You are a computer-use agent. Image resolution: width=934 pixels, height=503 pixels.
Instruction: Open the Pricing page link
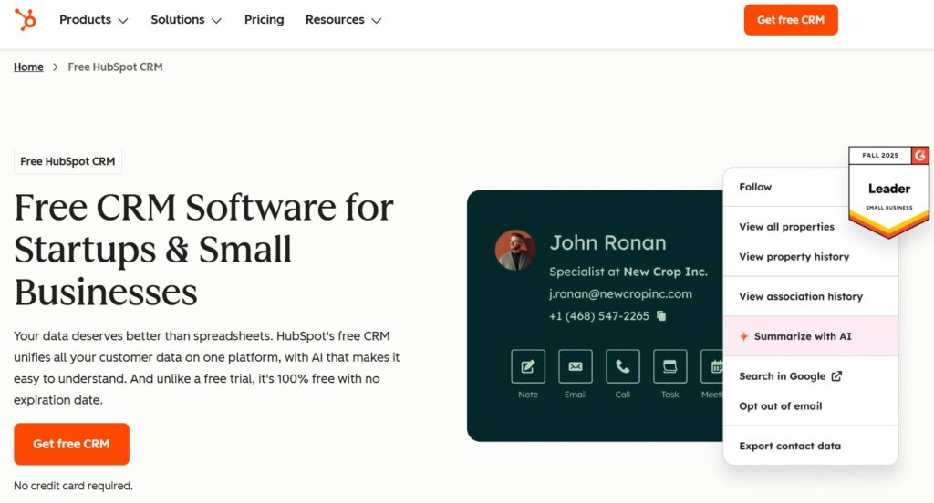pos(264,20)
